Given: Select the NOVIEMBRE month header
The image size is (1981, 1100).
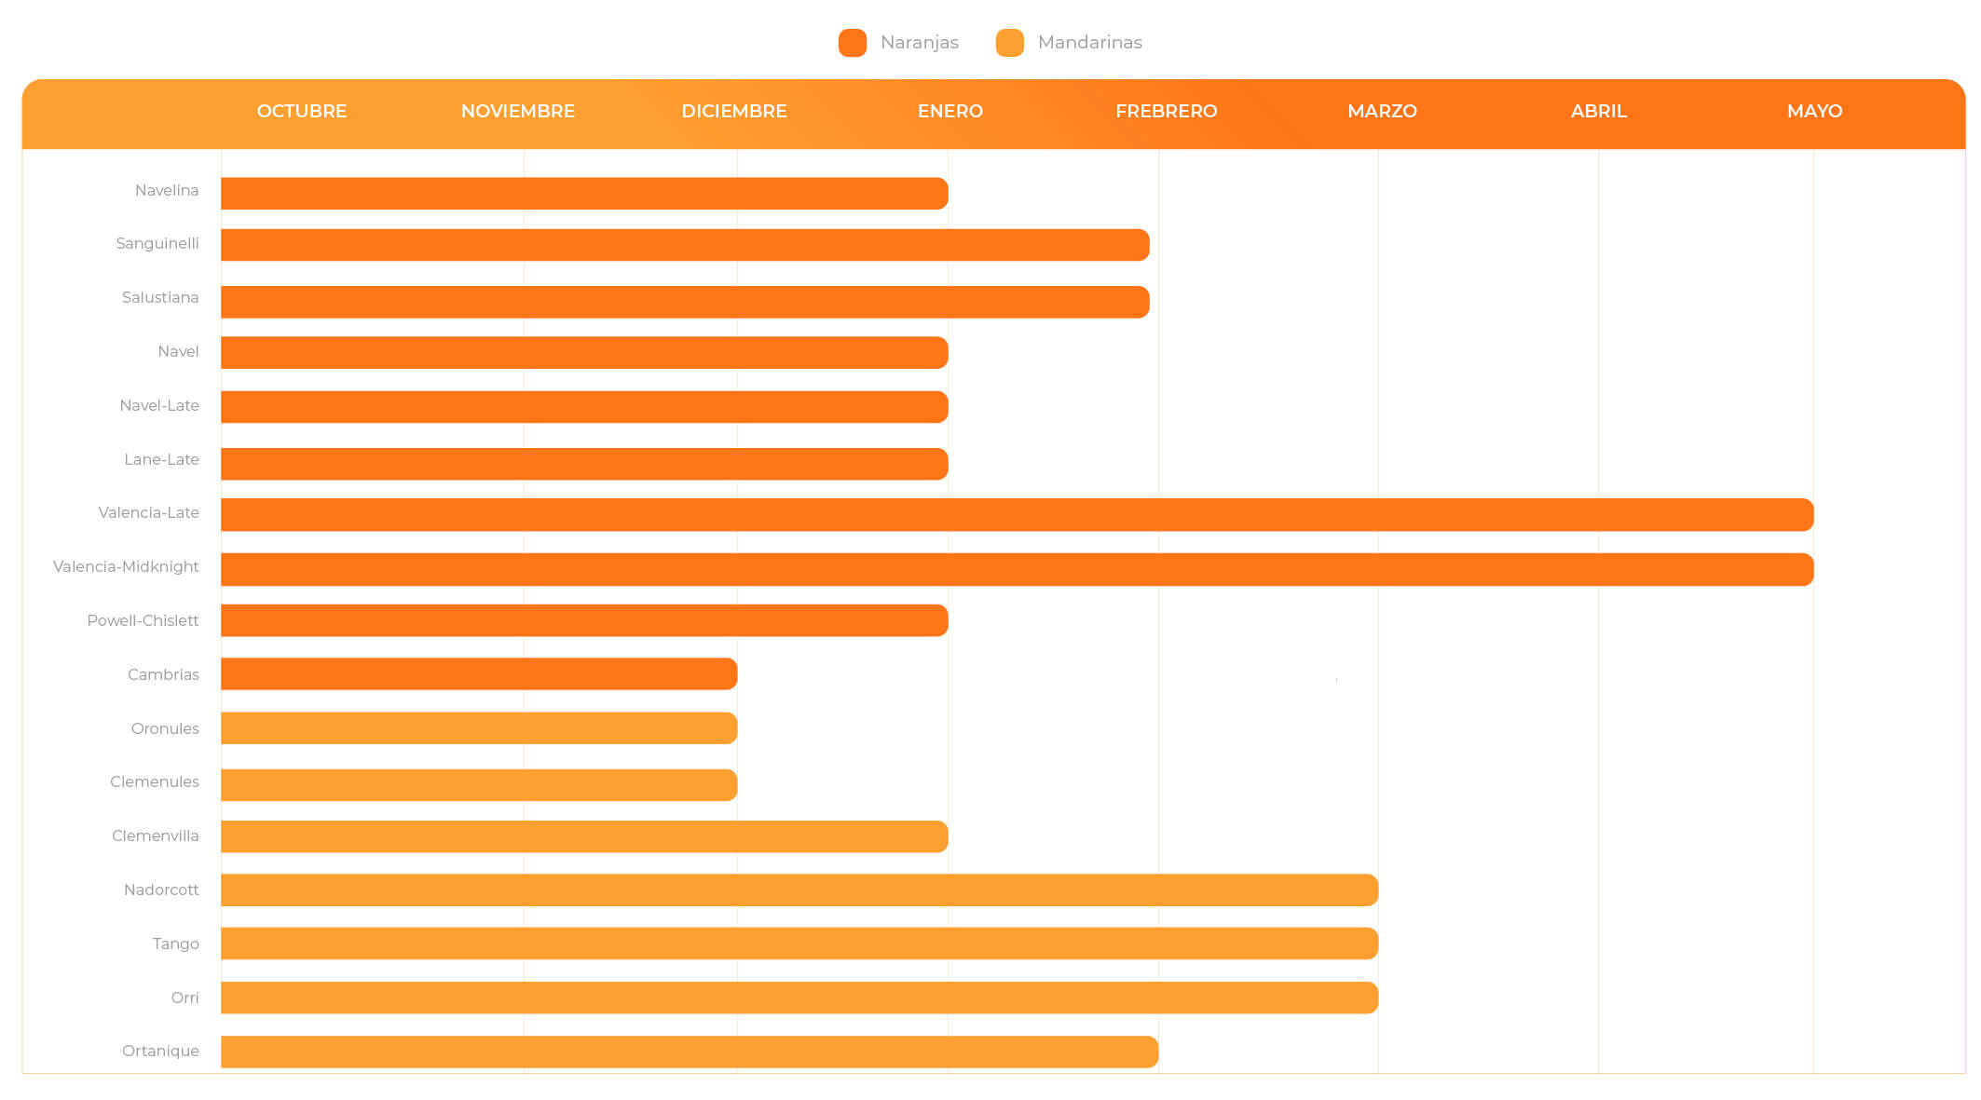Looking at the screenshot, I should [518, 111].
